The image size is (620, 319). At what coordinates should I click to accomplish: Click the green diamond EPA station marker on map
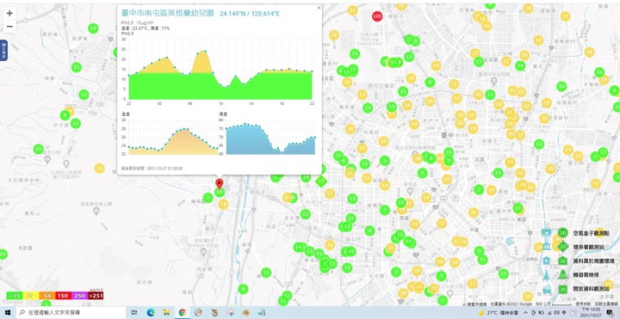tap(321, 181)
